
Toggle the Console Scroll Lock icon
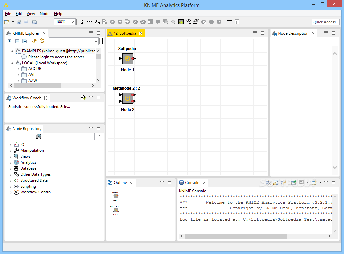coord(276,182)
